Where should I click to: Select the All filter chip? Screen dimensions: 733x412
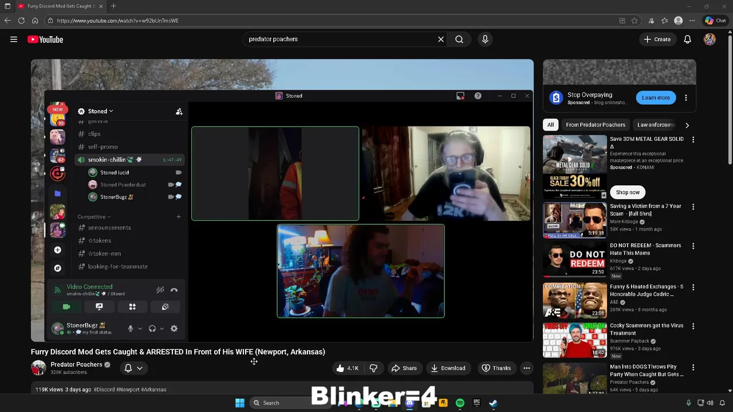[550, 125]
